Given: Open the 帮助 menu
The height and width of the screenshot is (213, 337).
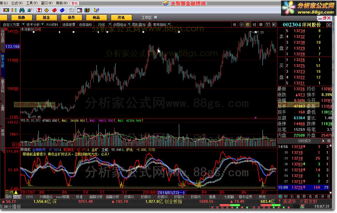Looking at the screenshot, I should pos(61,3).
